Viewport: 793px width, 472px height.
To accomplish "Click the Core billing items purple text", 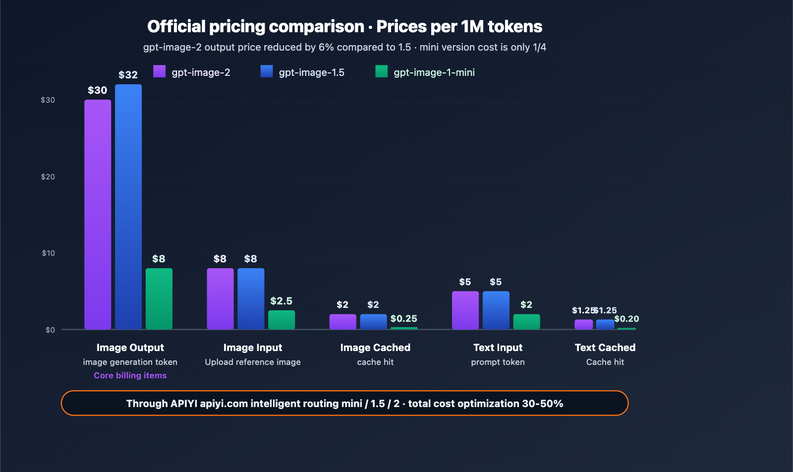I will pos(130,375).
